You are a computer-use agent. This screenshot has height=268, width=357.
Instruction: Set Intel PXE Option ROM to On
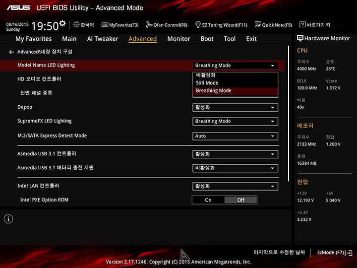pos(208,200)
